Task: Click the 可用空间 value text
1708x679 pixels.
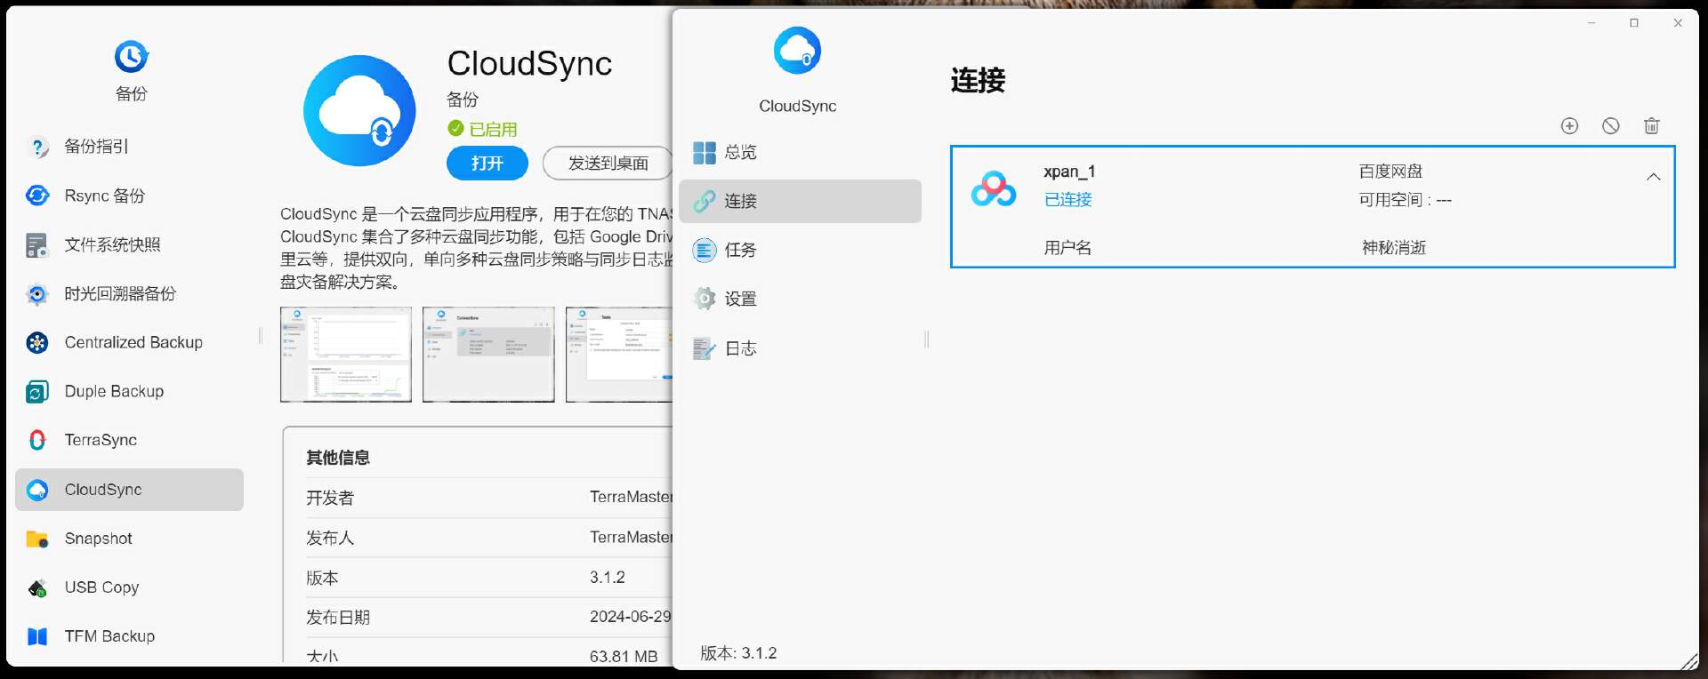Action: point(1405,200)
